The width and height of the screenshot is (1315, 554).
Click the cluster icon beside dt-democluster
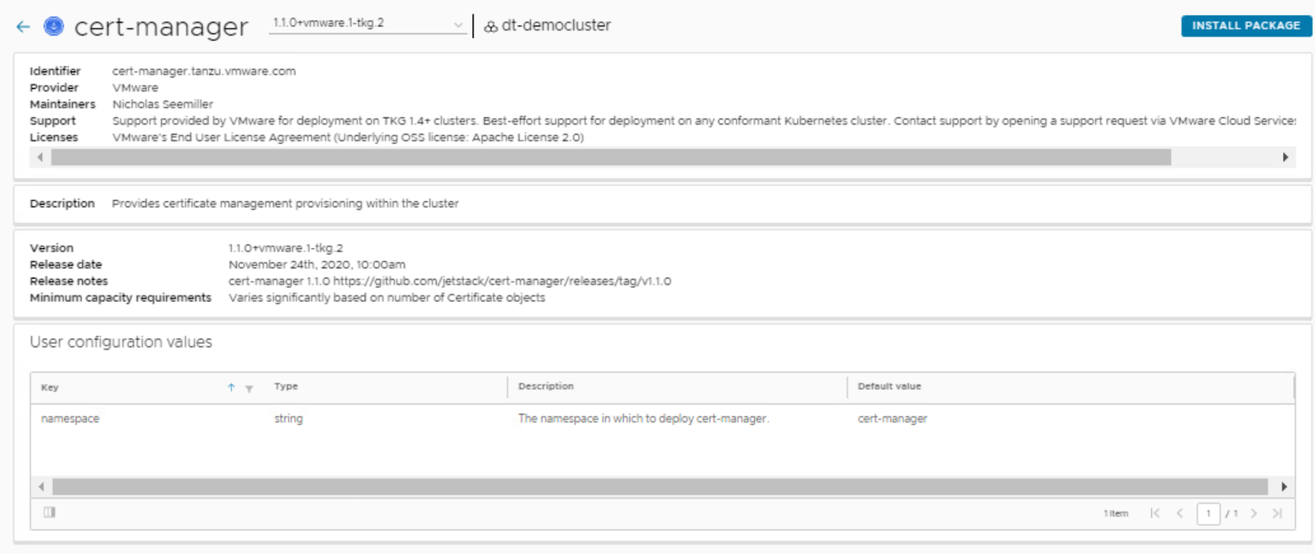click(x=491, y=26)
